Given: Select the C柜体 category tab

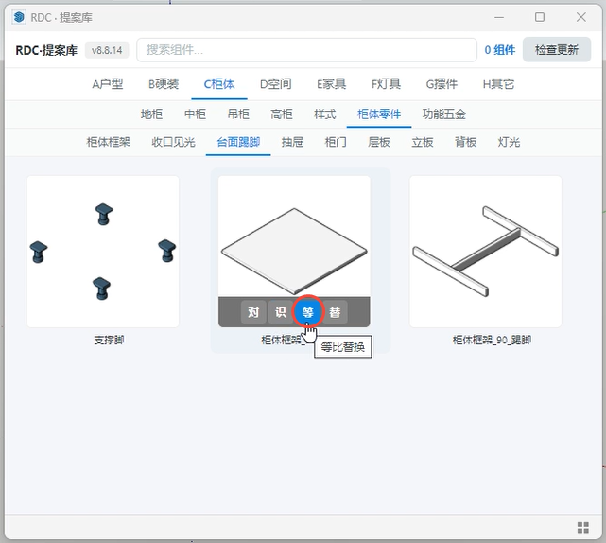Looking at the screenshot, I should [219, 84].
